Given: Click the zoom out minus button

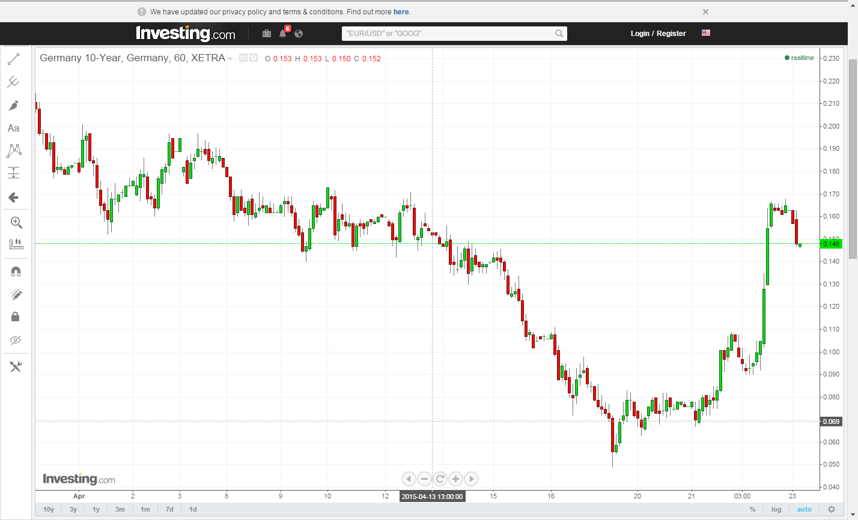Looking at the screenshot, I should point(424,479).
